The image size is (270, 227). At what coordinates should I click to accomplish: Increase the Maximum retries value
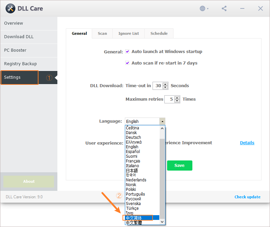click(x=177, y=98)
